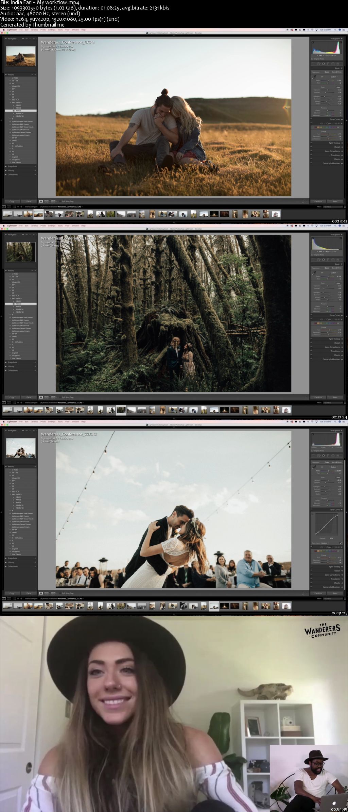The width and height of the screenshot is (348, 812).
Task: Click the Reset button in Wanderers_Conference_22 frame
Action: 335,593
